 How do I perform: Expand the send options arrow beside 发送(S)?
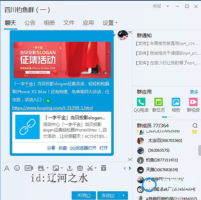point(123,195)
